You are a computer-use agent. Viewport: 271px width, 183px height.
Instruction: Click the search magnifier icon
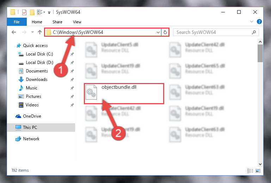(254, 32)
